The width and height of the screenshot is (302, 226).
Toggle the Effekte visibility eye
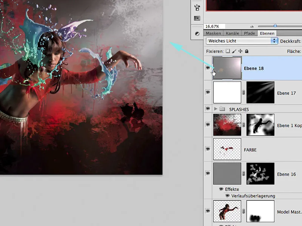tap(221, 189)
